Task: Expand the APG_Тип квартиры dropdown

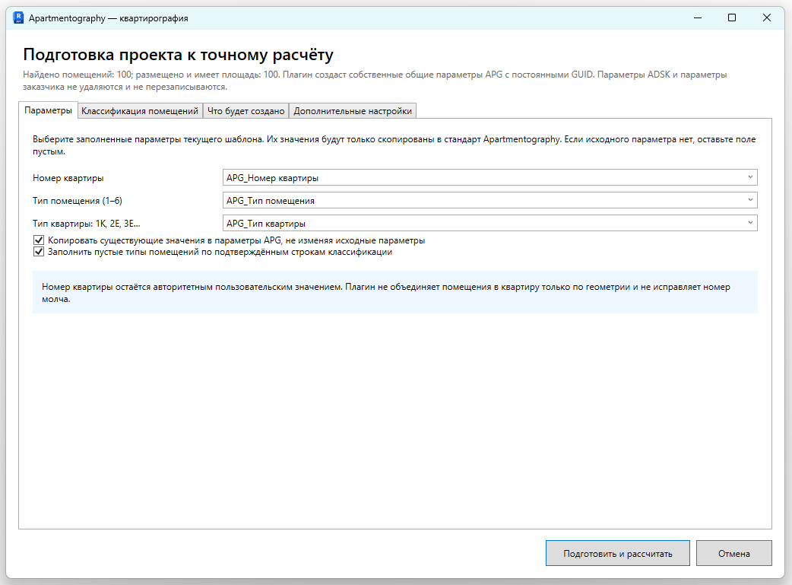Action: 490,223
